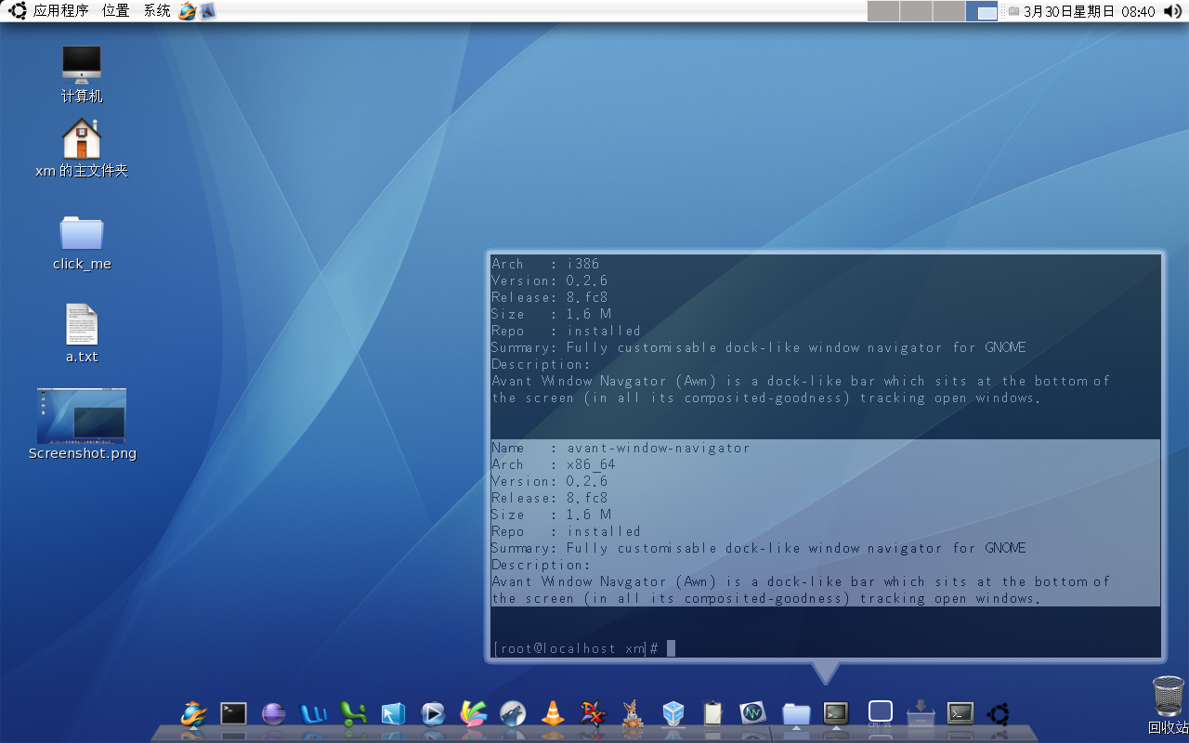Launch the blue cursor-arrow dock icon
1189x743 pixels.
point(393,713)
